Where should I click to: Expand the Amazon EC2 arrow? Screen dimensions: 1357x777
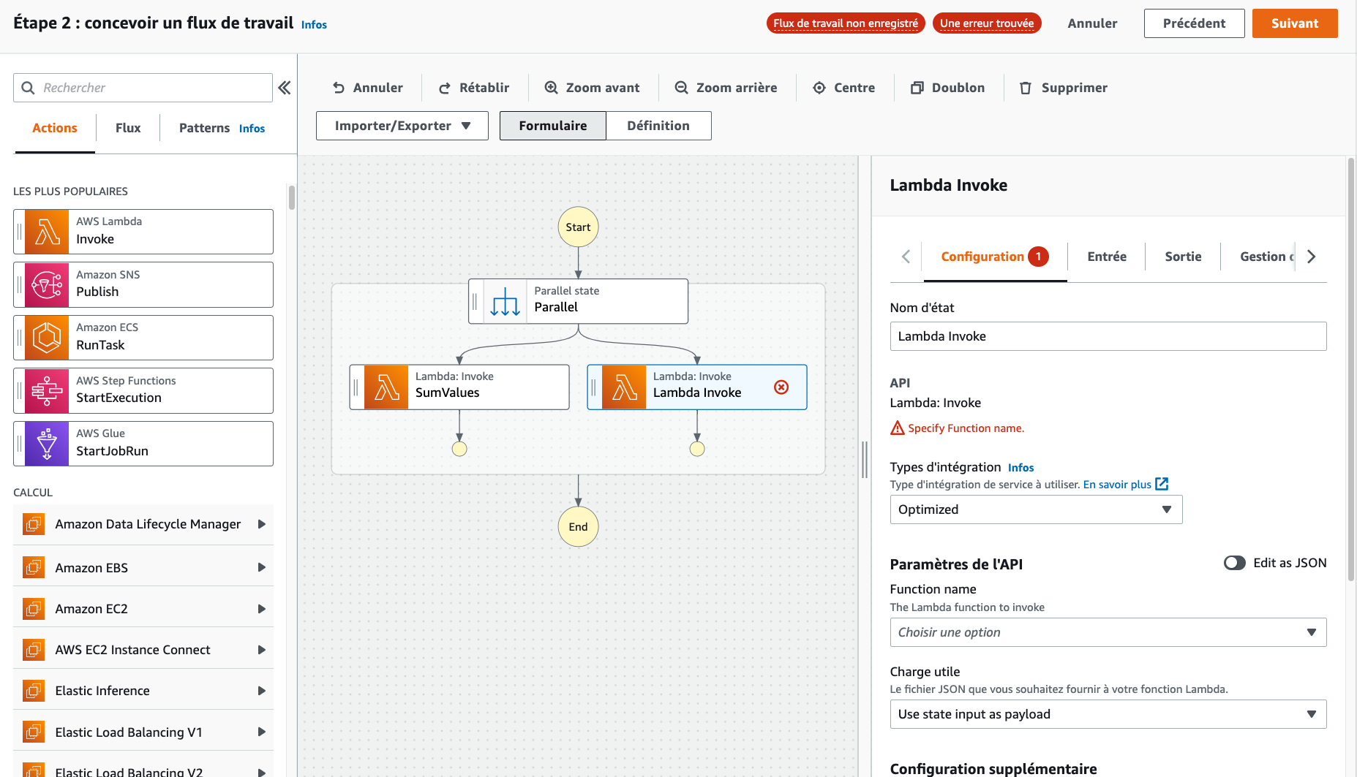click(x=261, y=609)
